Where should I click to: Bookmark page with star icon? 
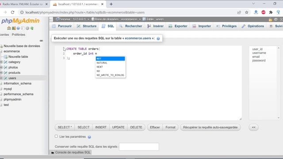click(247, 12)
